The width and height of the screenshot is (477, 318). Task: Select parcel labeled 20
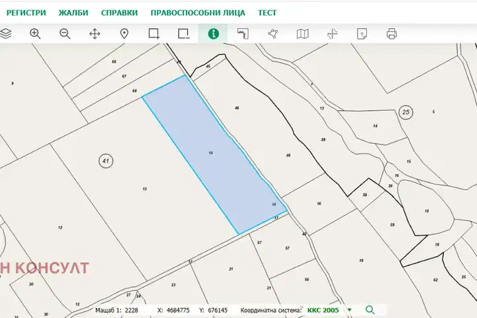tap(391, 185)
